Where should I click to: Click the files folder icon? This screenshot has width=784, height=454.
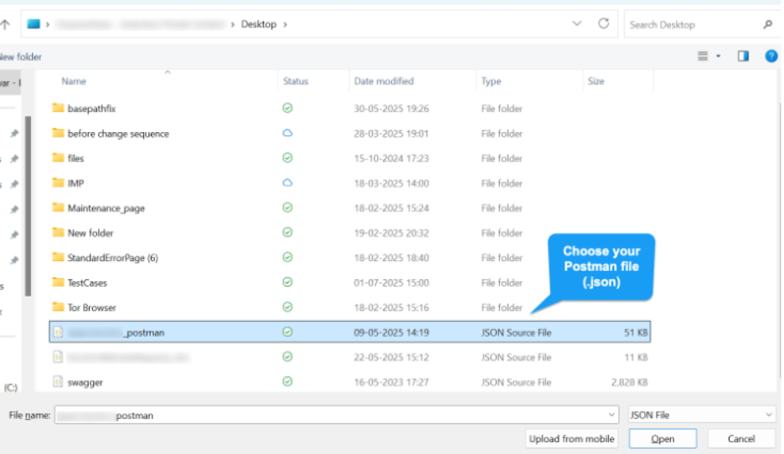coord(58,158)
